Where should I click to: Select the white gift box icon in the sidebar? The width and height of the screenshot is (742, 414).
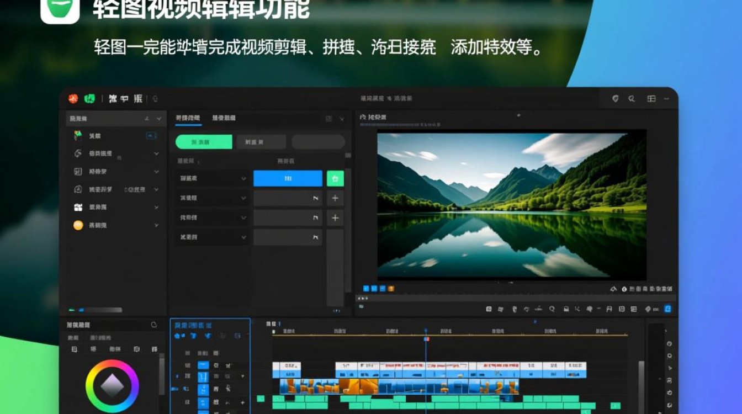78,208
